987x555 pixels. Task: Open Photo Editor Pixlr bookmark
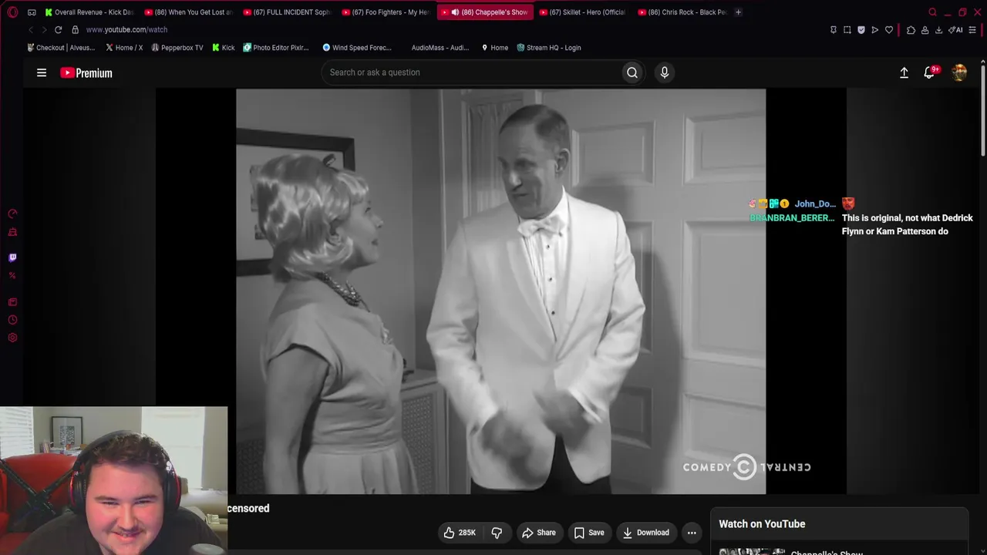276,48
